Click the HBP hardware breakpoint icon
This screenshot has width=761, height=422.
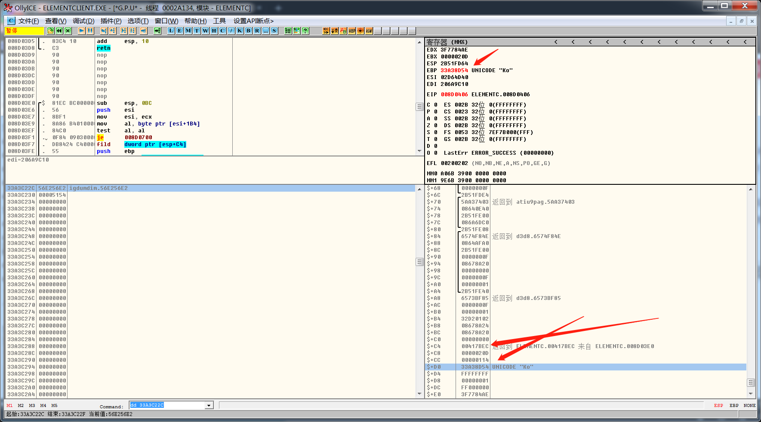click(x=352, y=31)
